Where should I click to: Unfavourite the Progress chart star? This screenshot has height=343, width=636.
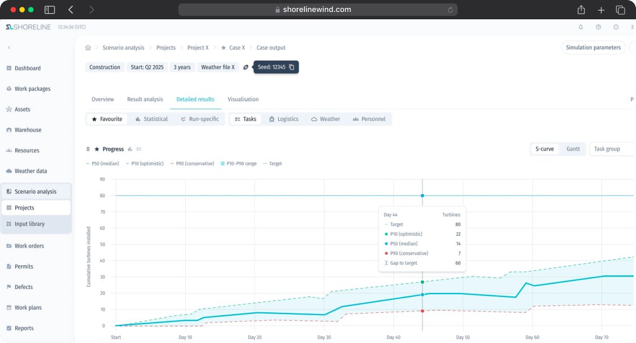click(x=97, y=149)
